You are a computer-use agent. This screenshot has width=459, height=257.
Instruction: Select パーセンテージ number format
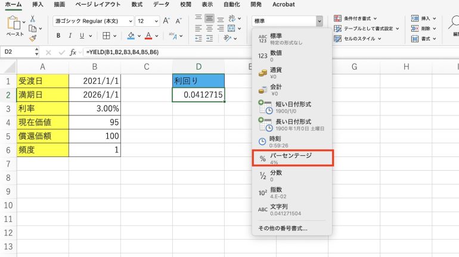pos(293,158)
